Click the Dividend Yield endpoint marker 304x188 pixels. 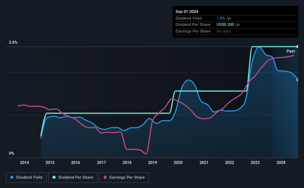click(x=298, y=80)
